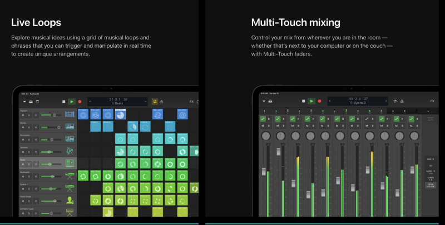Screen dimensions: 445x225
Task: Toggle the metronome icon in Live Loops toolbar
Action: coord(161,102)
